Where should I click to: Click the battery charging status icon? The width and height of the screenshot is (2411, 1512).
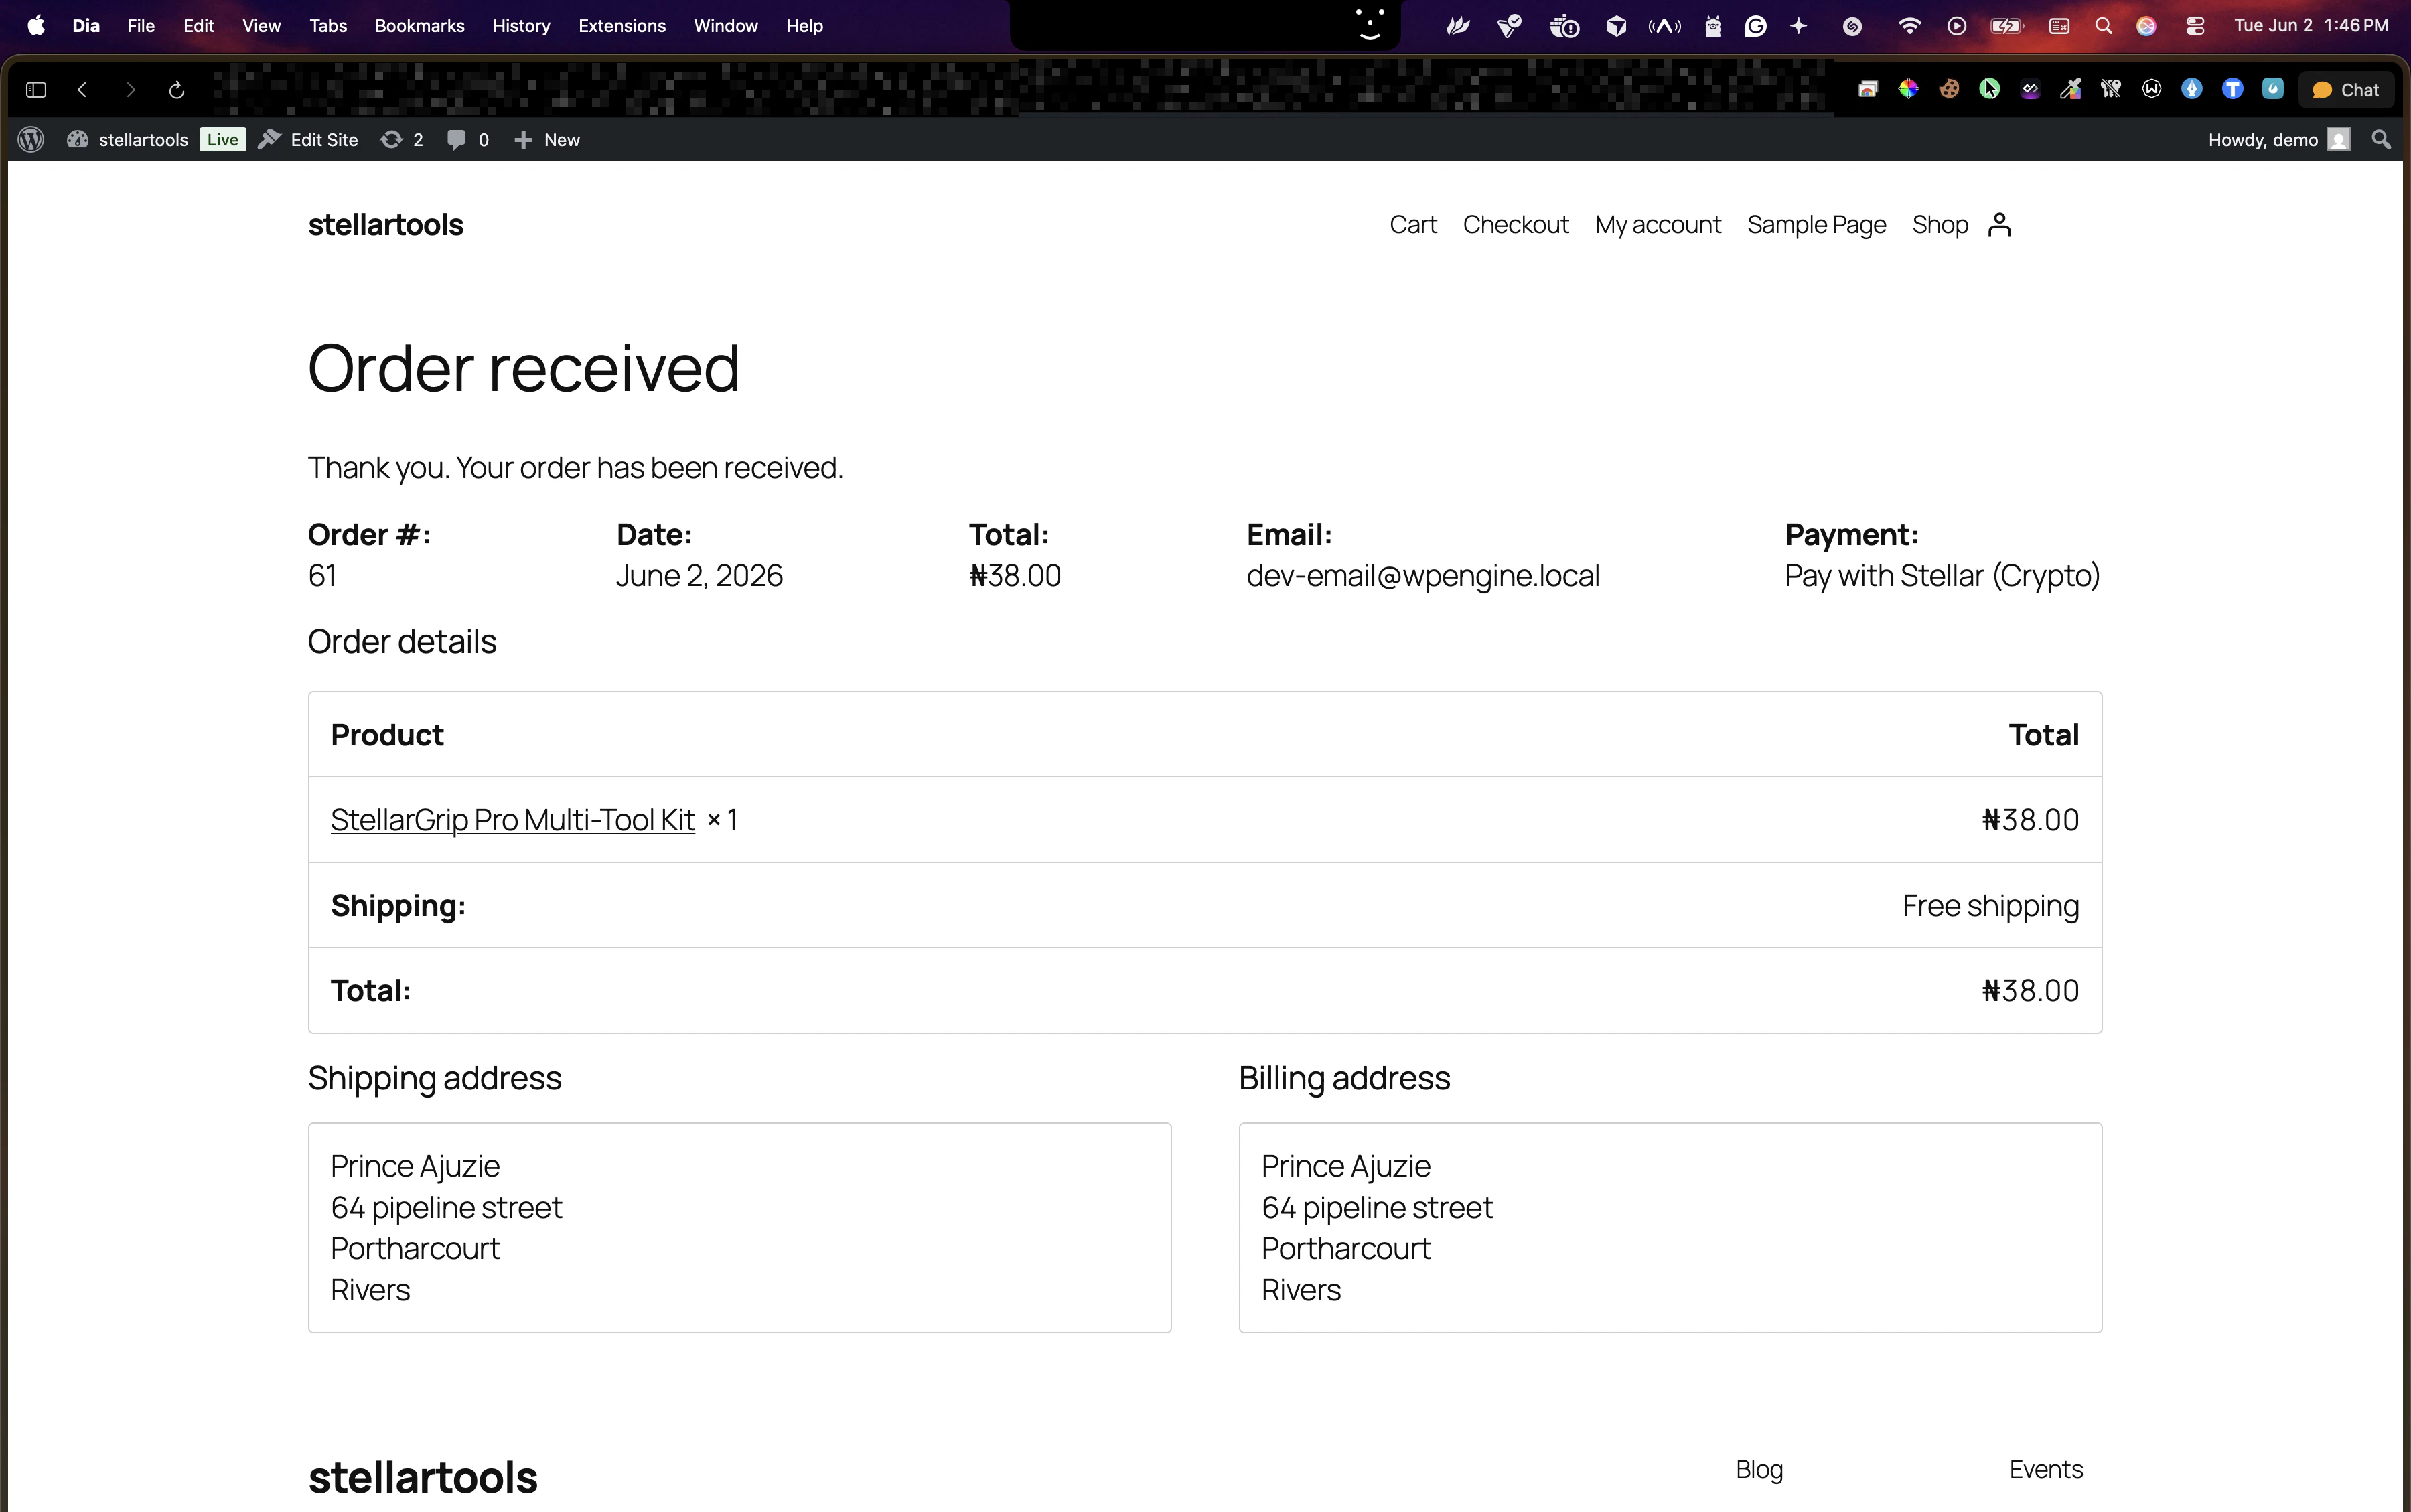[2006, 26]
